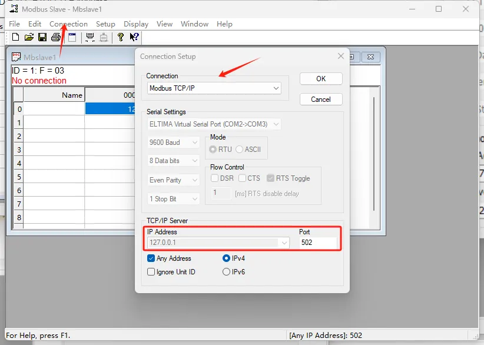Click the Cancel button
This screenshot has width=484, height=345.
pos(321,99)
